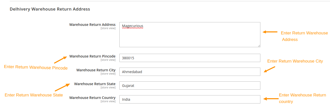Click the Warehouse Return Pincode label

point(92,56)
